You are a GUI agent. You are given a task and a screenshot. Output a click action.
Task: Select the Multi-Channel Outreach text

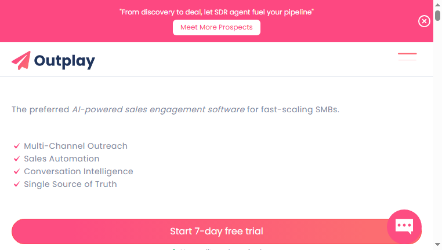point(75,146)
